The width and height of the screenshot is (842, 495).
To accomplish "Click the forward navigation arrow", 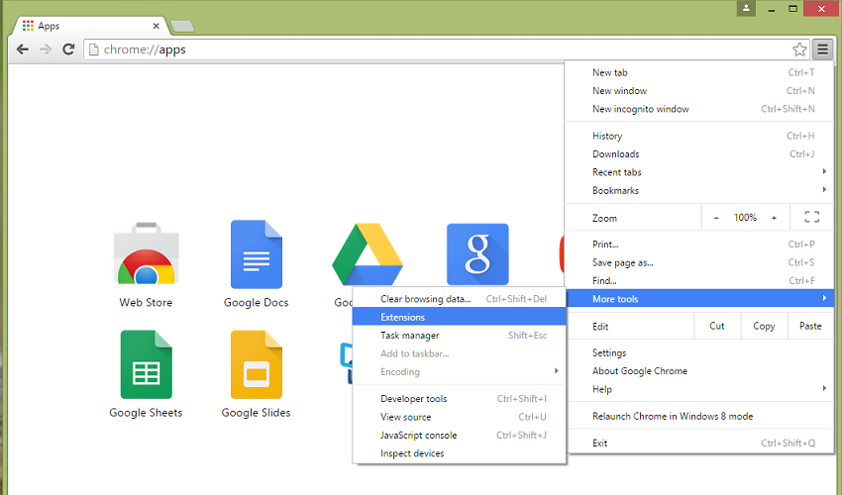I will coord(46,49).
